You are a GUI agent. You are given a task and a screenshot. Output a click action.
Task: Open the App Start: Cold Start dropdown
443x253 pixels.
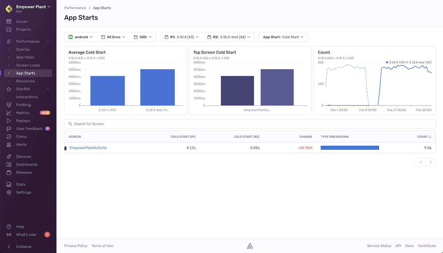click(x=283, y=37)
